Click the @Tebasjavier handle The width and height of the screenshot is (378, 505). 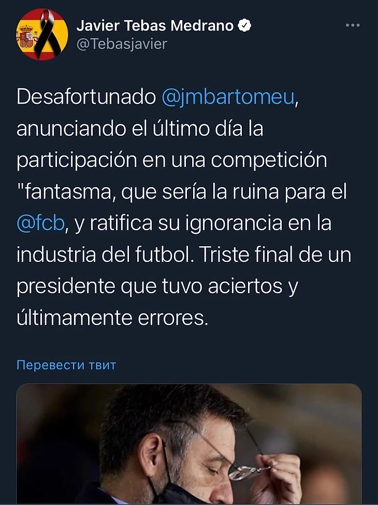tap(122, 44)
